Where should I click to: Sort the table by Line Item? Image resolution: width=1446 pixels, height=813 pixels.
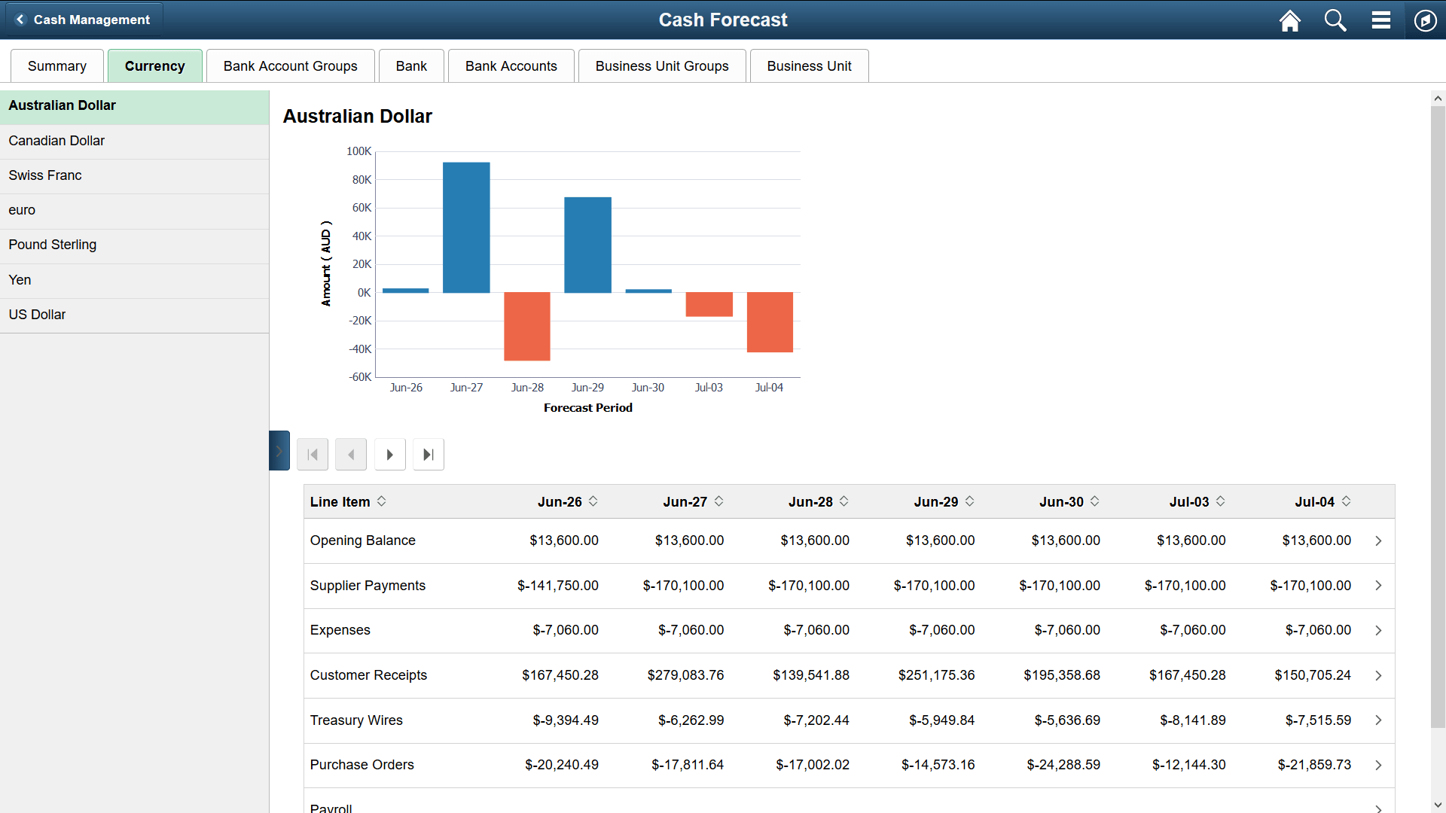pos(383,501)
